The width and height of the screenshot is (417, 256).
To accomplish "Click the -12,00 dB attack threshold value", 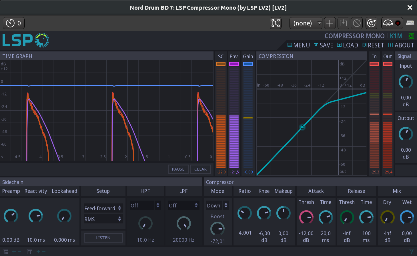I will point(306,237).
